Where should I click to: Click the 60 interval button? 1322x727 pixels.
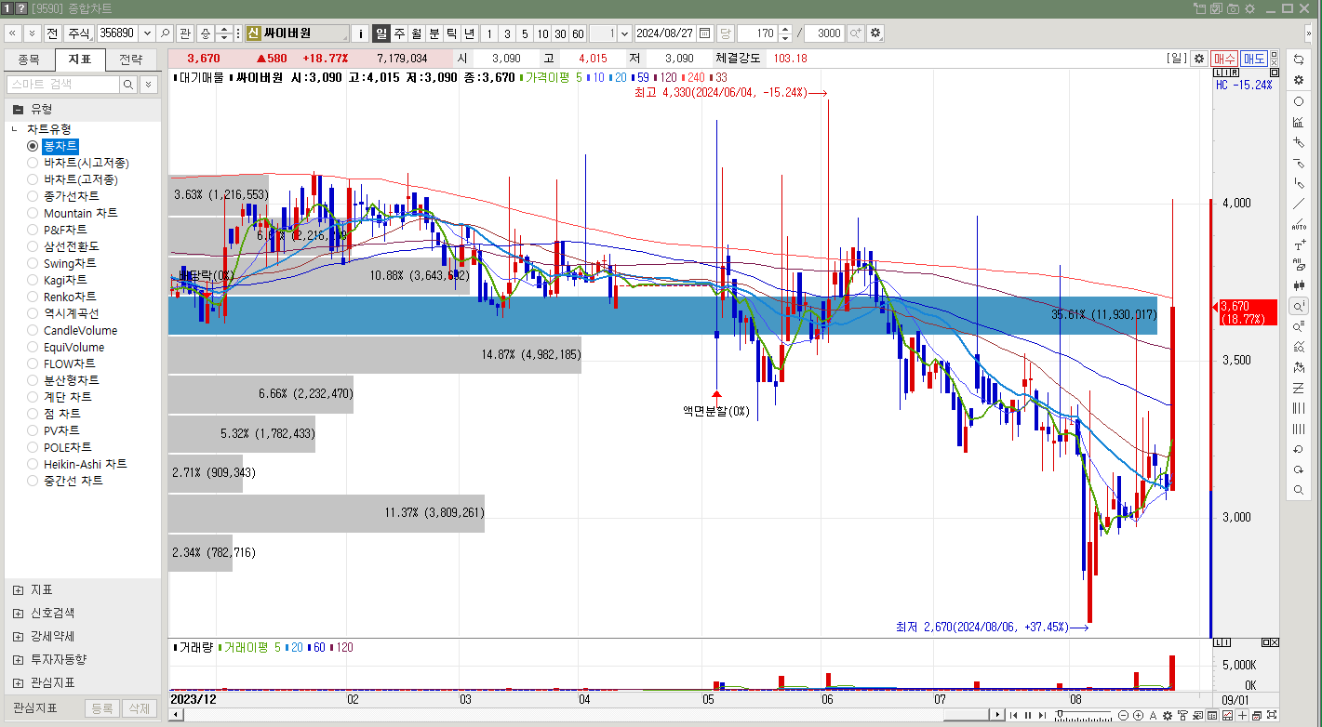[578, 33]
